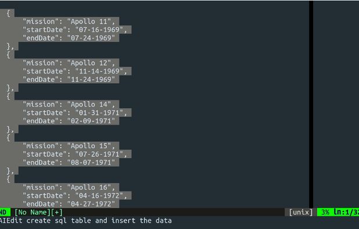Image resolution: width=359 pixels, height=229 pixels.
Task: Click the end date "08-07-1971"
Action: pos(91,162)
